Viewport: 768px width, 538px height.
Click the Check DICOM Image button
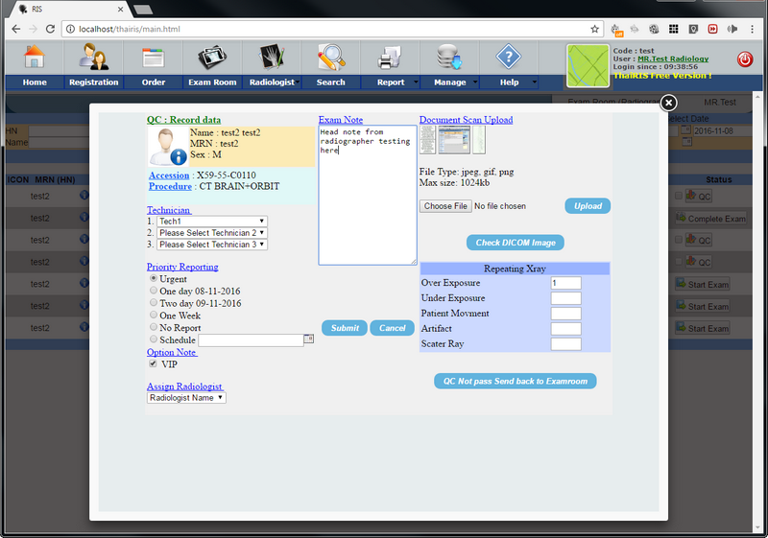[515, 242]
